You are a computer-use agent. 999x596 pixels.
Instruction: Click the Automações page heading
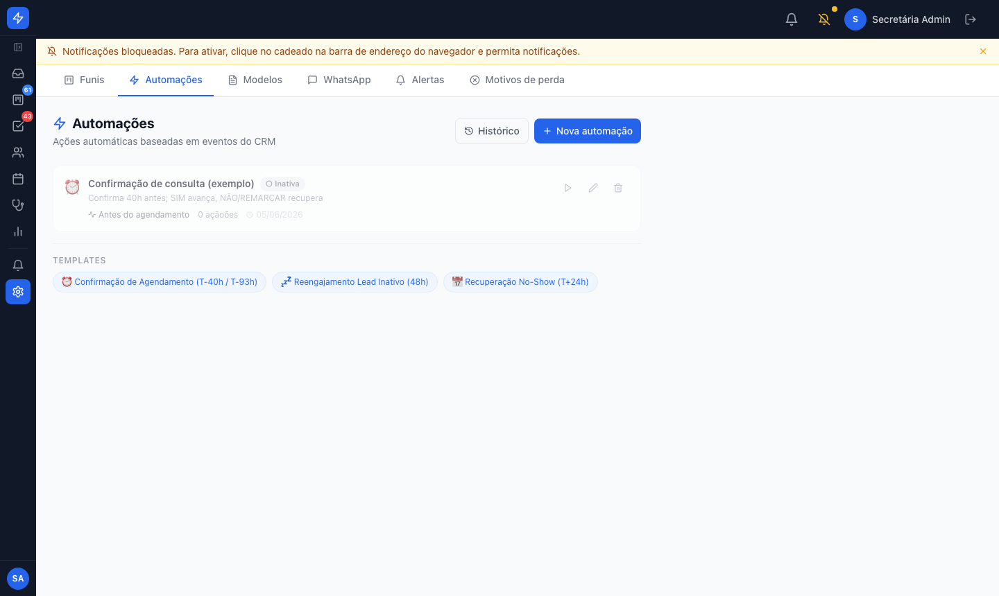[x=113, y=123]
